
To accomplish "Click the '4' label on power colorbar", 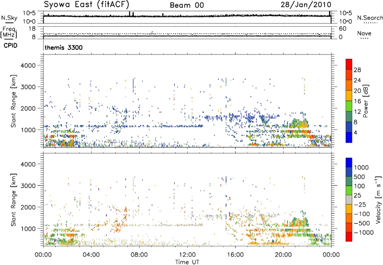I will (x=355, y=133).
